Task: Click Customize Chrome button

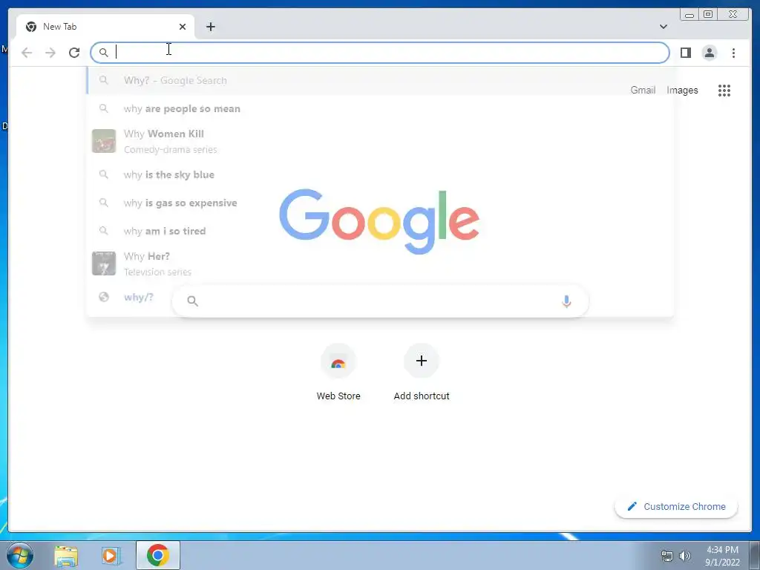Action: 676,506
